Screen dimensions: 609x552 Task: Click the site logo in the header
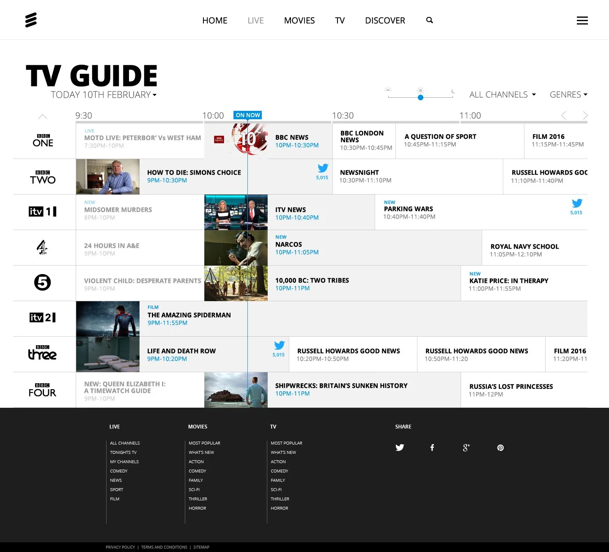pos(31,20)
